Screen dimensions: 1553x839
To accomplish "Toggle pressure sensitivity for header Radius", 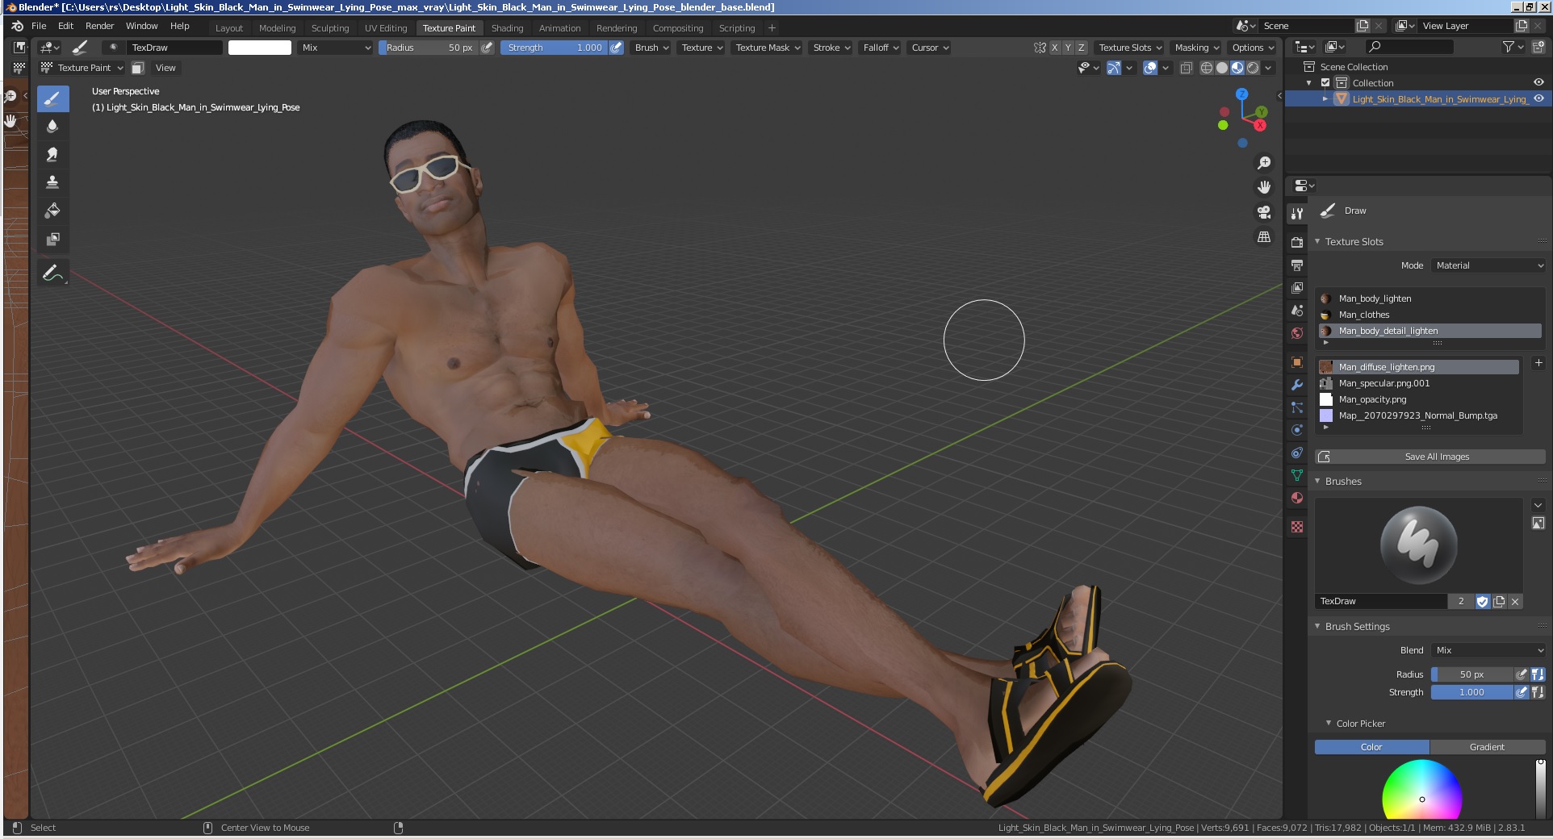I will [x=487, y=48].
